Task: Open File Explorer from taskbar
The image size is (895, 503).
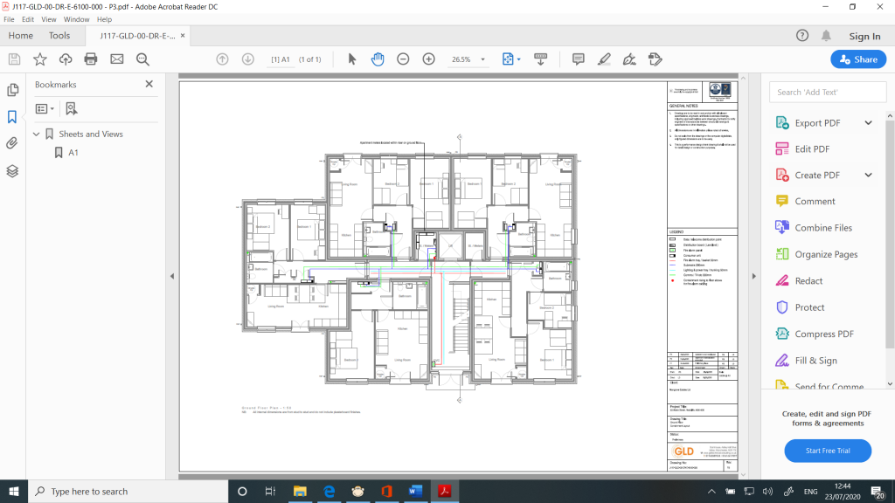Action: point(300,491)
